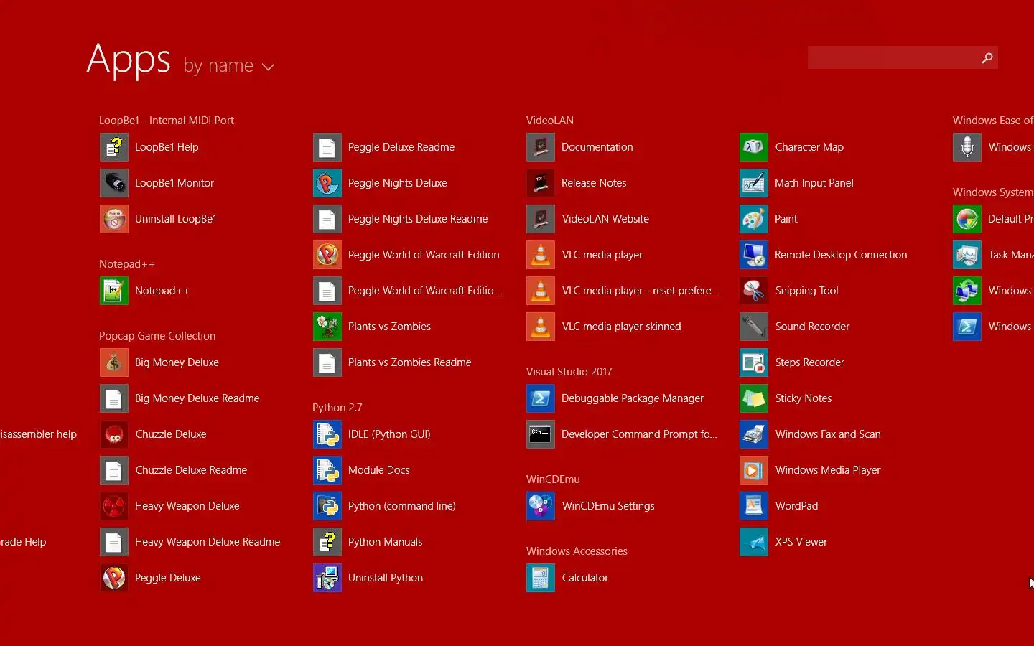
Task: Click the Uninstall LoopBe1 icon
Action: 113,219
